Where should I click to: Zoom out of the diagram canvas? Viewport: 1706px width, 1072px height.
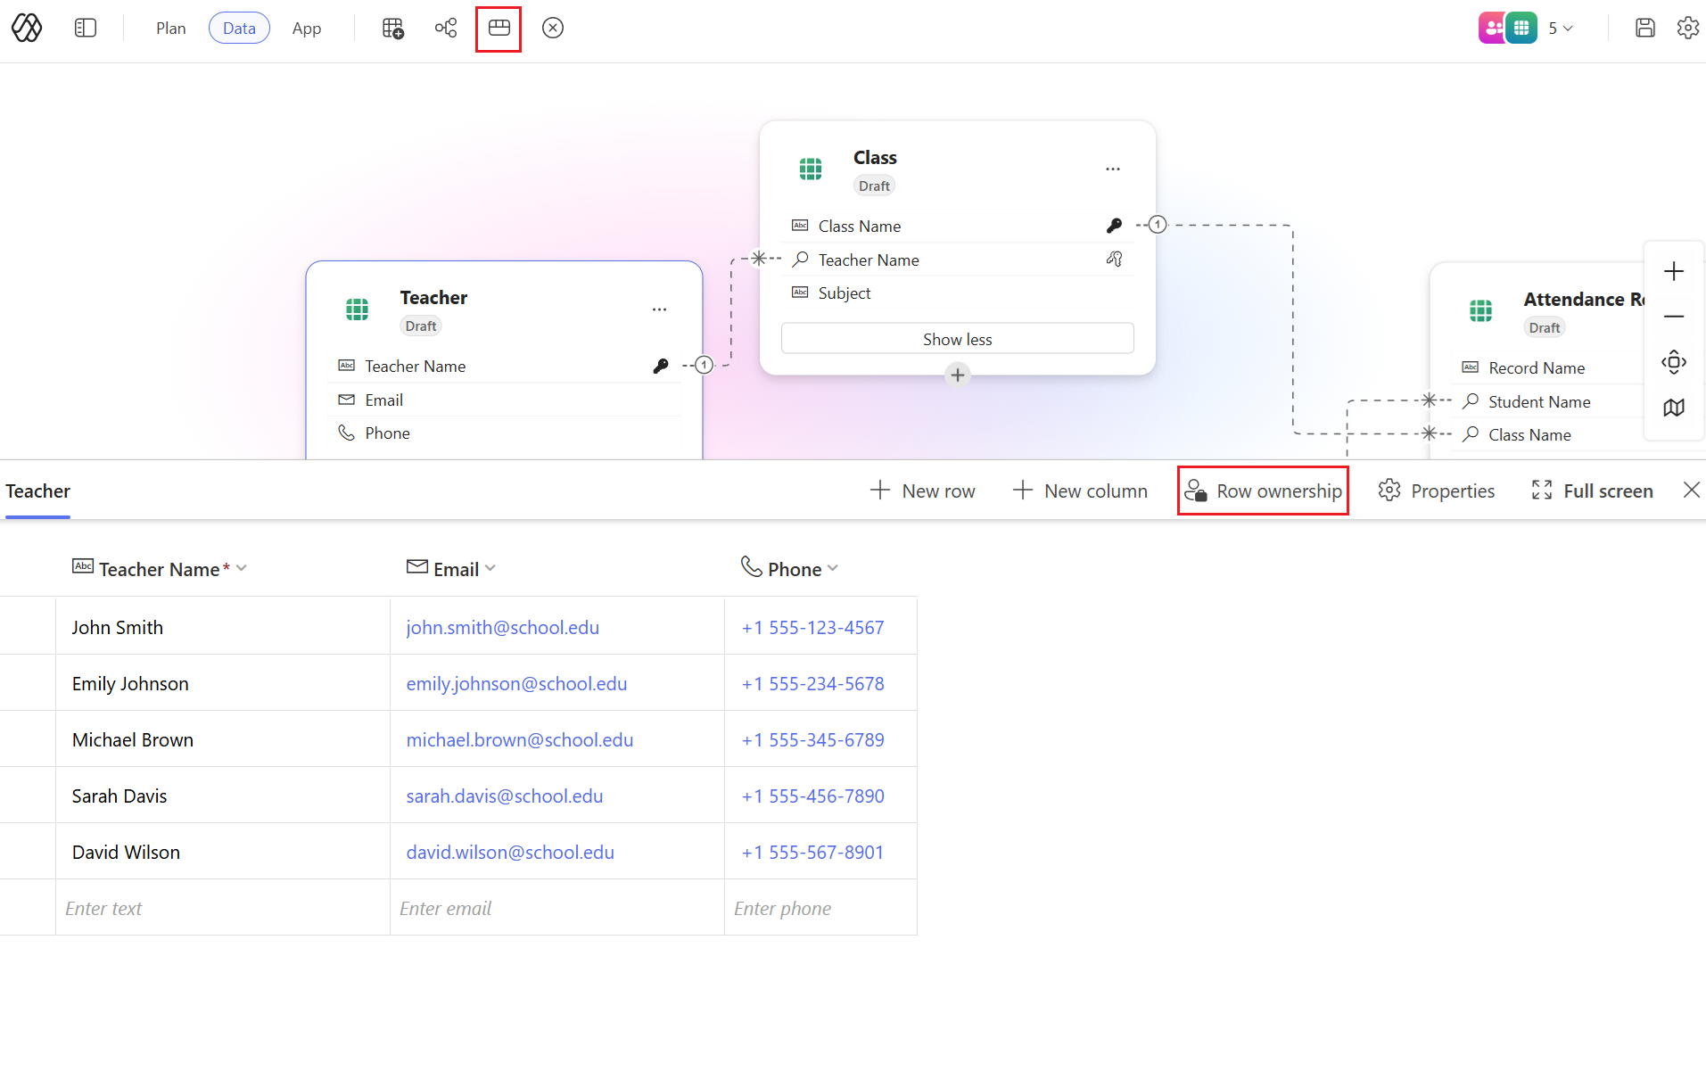click(1674, 317)
